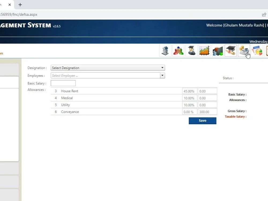Click Conveyance amount field 300.00
Screen dimensions: 268x201
(207, 112)
